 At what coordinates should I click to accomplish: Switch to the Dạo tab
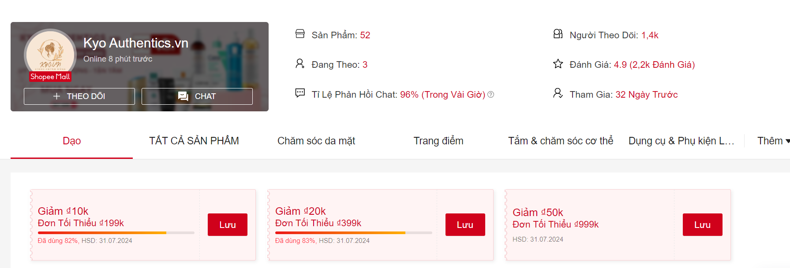72,141
